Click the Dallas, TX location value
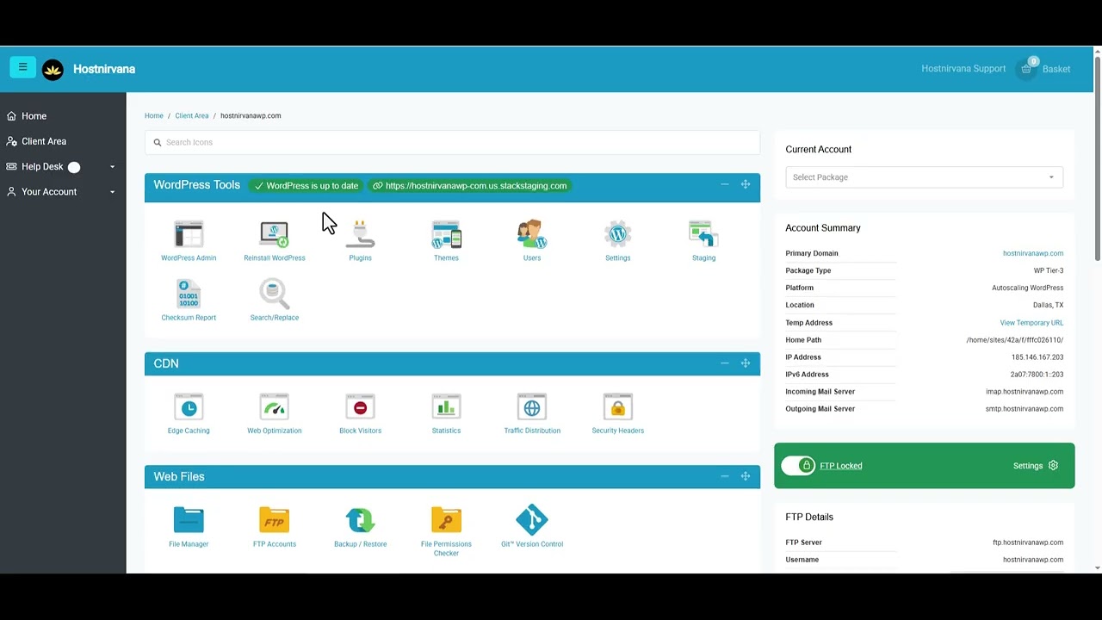The image size is (1102, 620). [x=1048, y=305]
